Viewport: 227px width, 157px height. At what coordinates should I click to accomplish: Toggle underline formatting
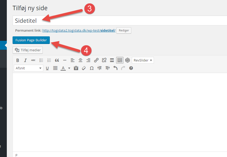click(47, 68)
